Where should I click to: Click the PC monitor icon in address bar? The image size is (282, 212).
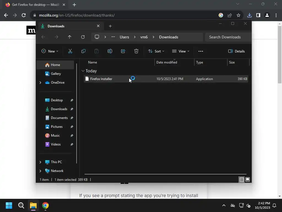click(x=97, y=37)
